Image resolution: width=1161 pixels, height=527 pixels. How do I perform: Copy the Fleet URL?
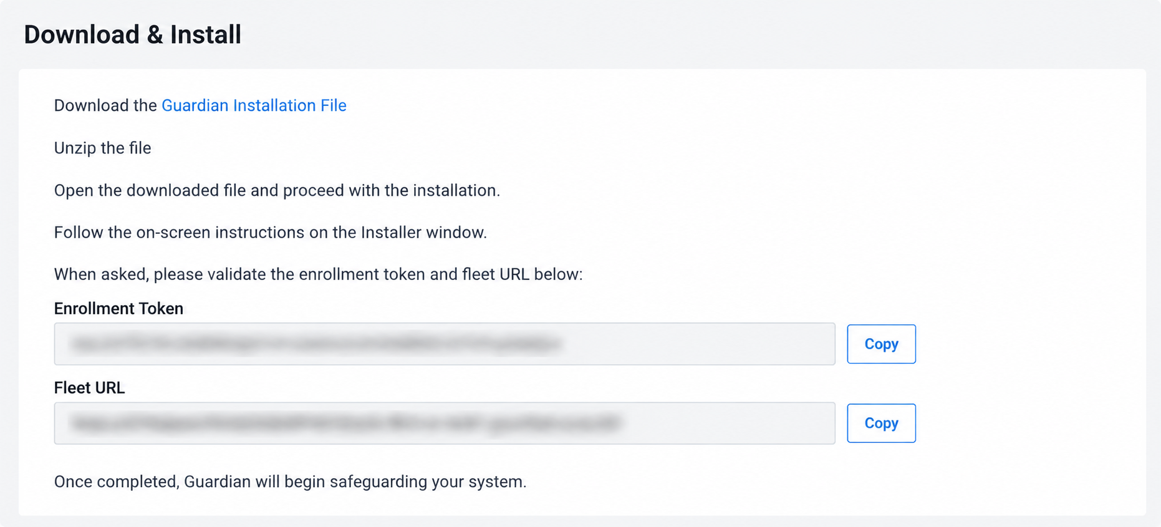tap(881, 423)
